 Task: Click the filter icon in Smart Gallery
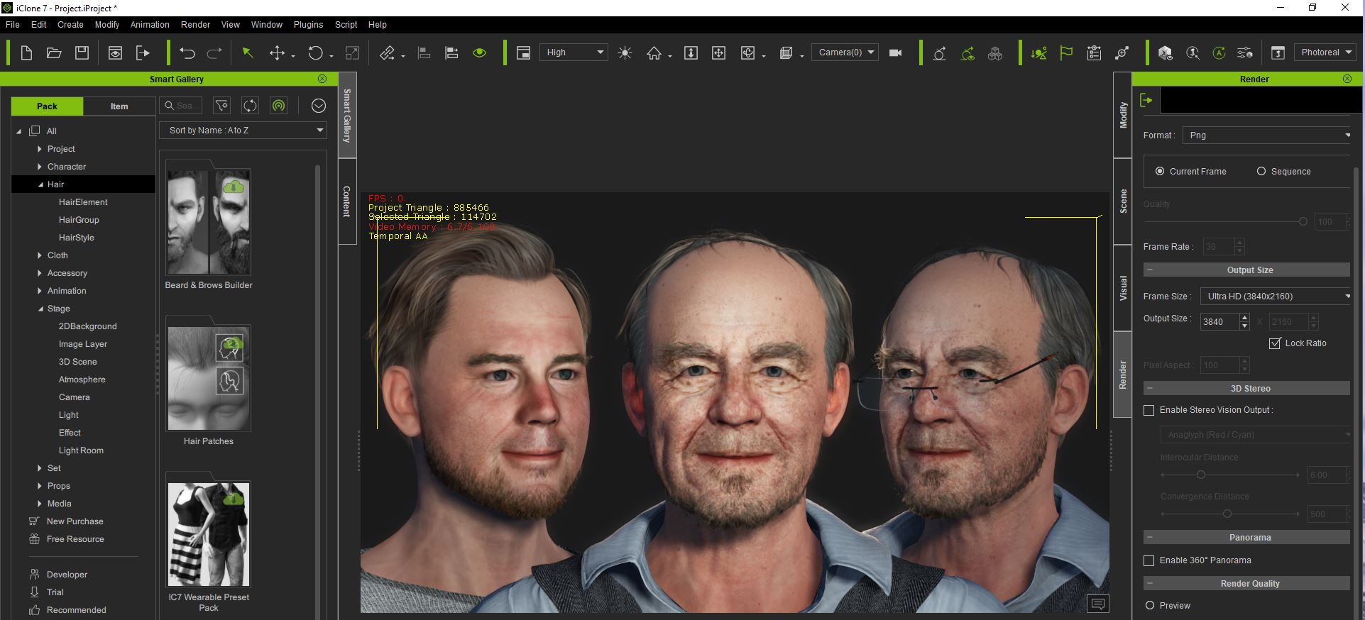[x=222, y=106]
